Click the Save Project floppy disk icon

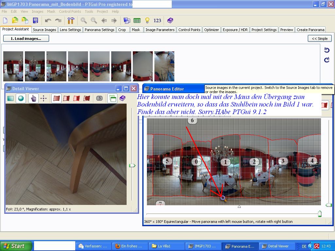coord(35,20)
